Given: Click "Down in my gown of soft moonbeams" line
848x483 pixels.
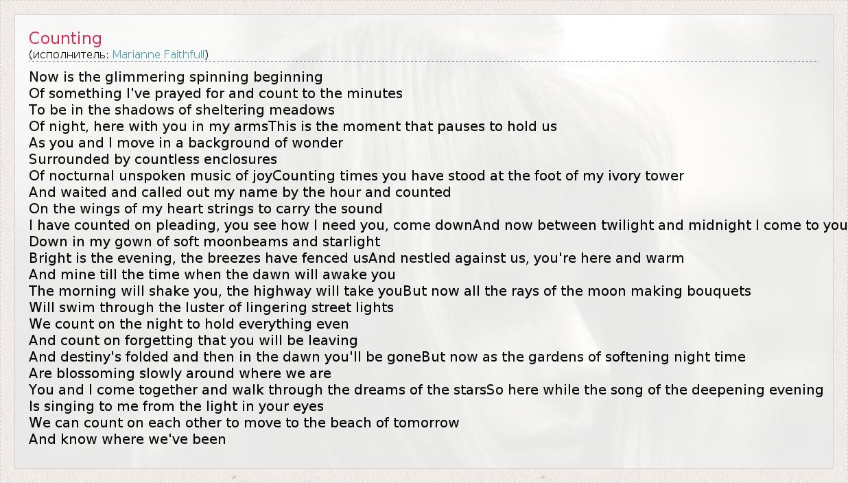Looking at the screenshot, I should 204,241.
